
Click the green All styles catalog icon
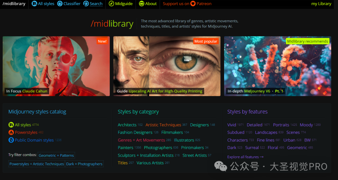point(11,125)
